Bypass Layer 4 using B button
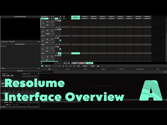Screen dimensions: 167x125 [x=47, y=31]
